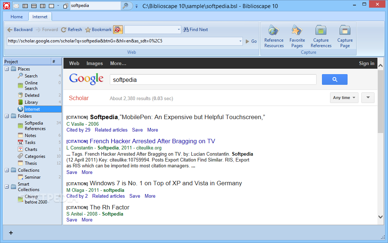Open Chimp before 2000 smart collection
This screenshot has width=388, height=243.
click(36, 199)
